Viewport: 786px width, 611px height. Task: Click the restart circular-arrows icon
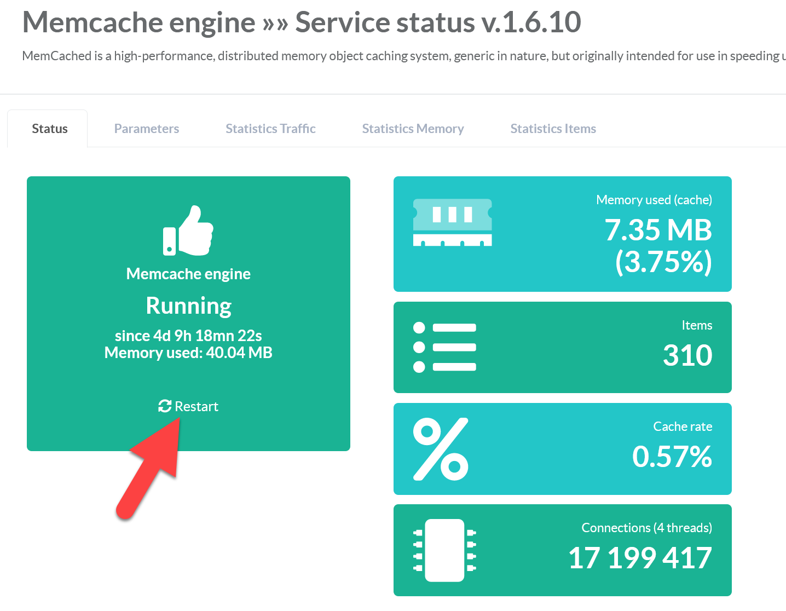(x=165, y=406)
